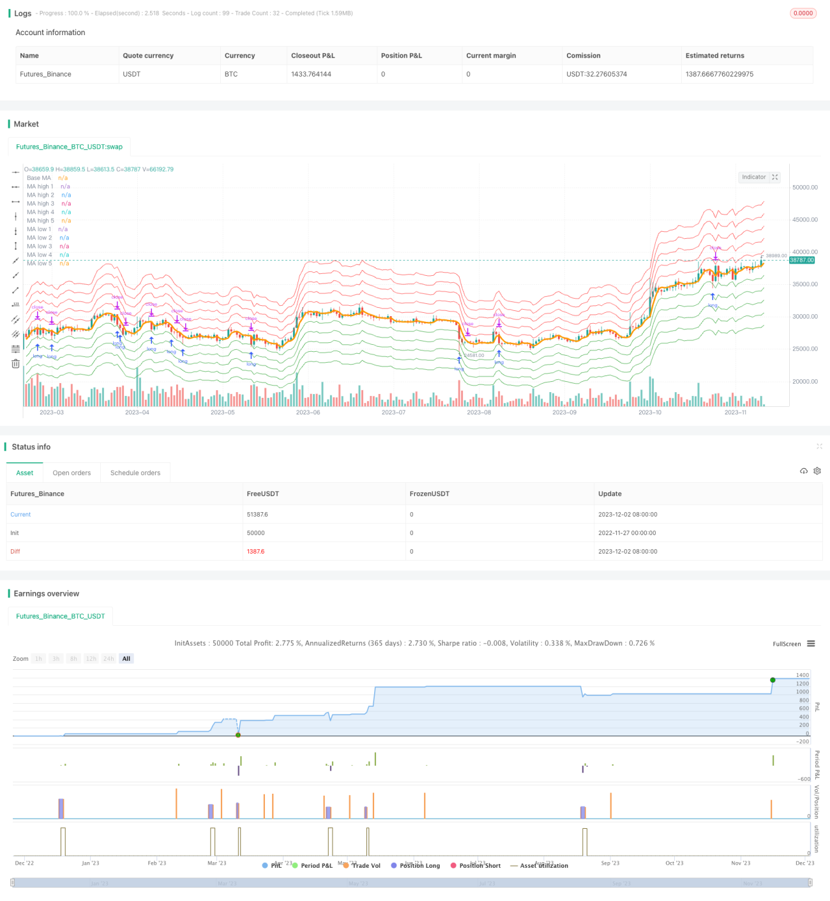The height and width of the screenshot is (901, 830).
Task: Click the Base MA legend entry
Action: pos(47,178)
